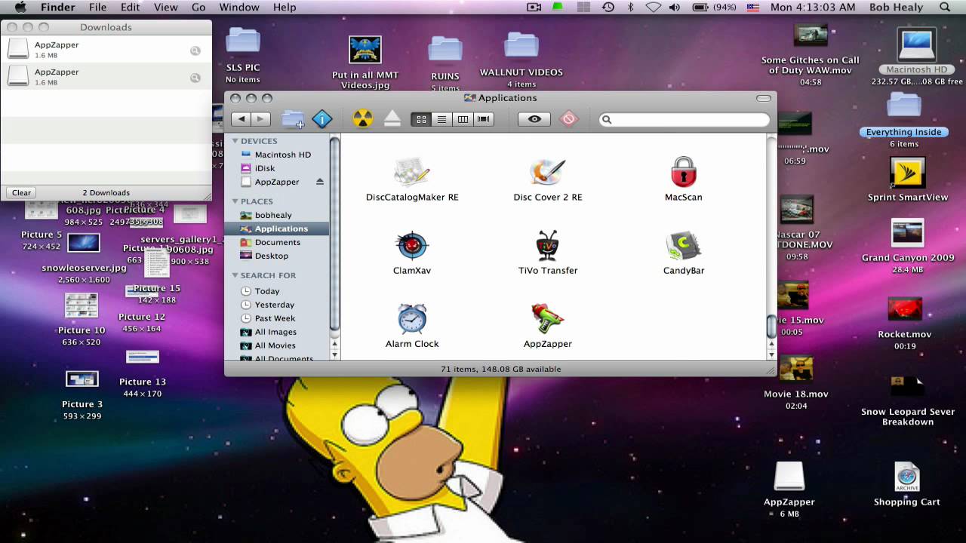Screen dimensions: 966x543
Task: Click the Burn toolbar icon in Finder
Action: 363,119
